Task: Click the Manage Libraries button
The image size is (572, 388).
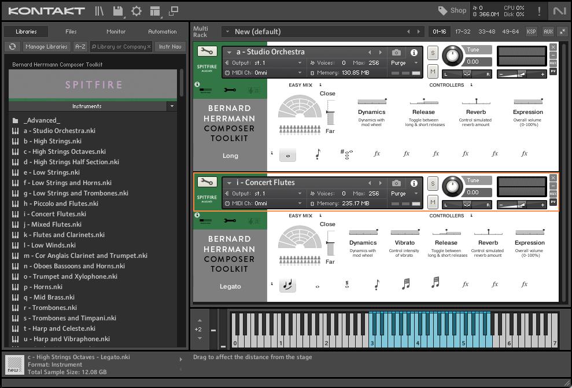Action: tap(46, 47)
